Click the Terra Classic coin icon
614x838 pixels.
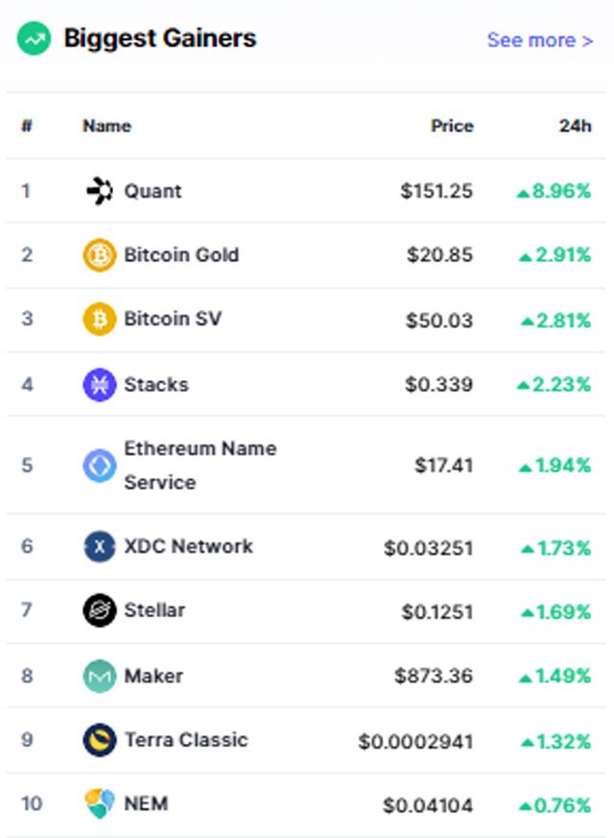(100, 740)
